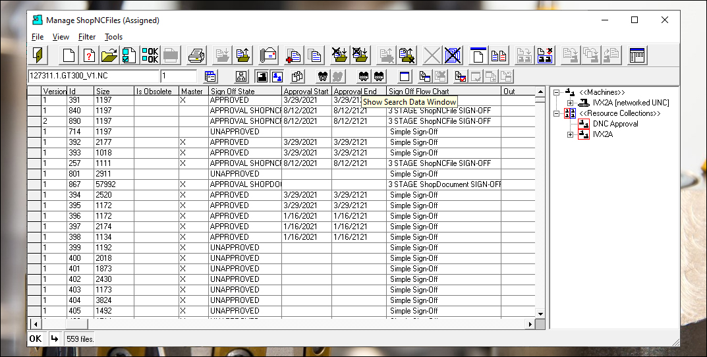Image resolution: width=707 pixels, height=357 pixels.
Task: Click the printer icon
Action: pos(196,55)
